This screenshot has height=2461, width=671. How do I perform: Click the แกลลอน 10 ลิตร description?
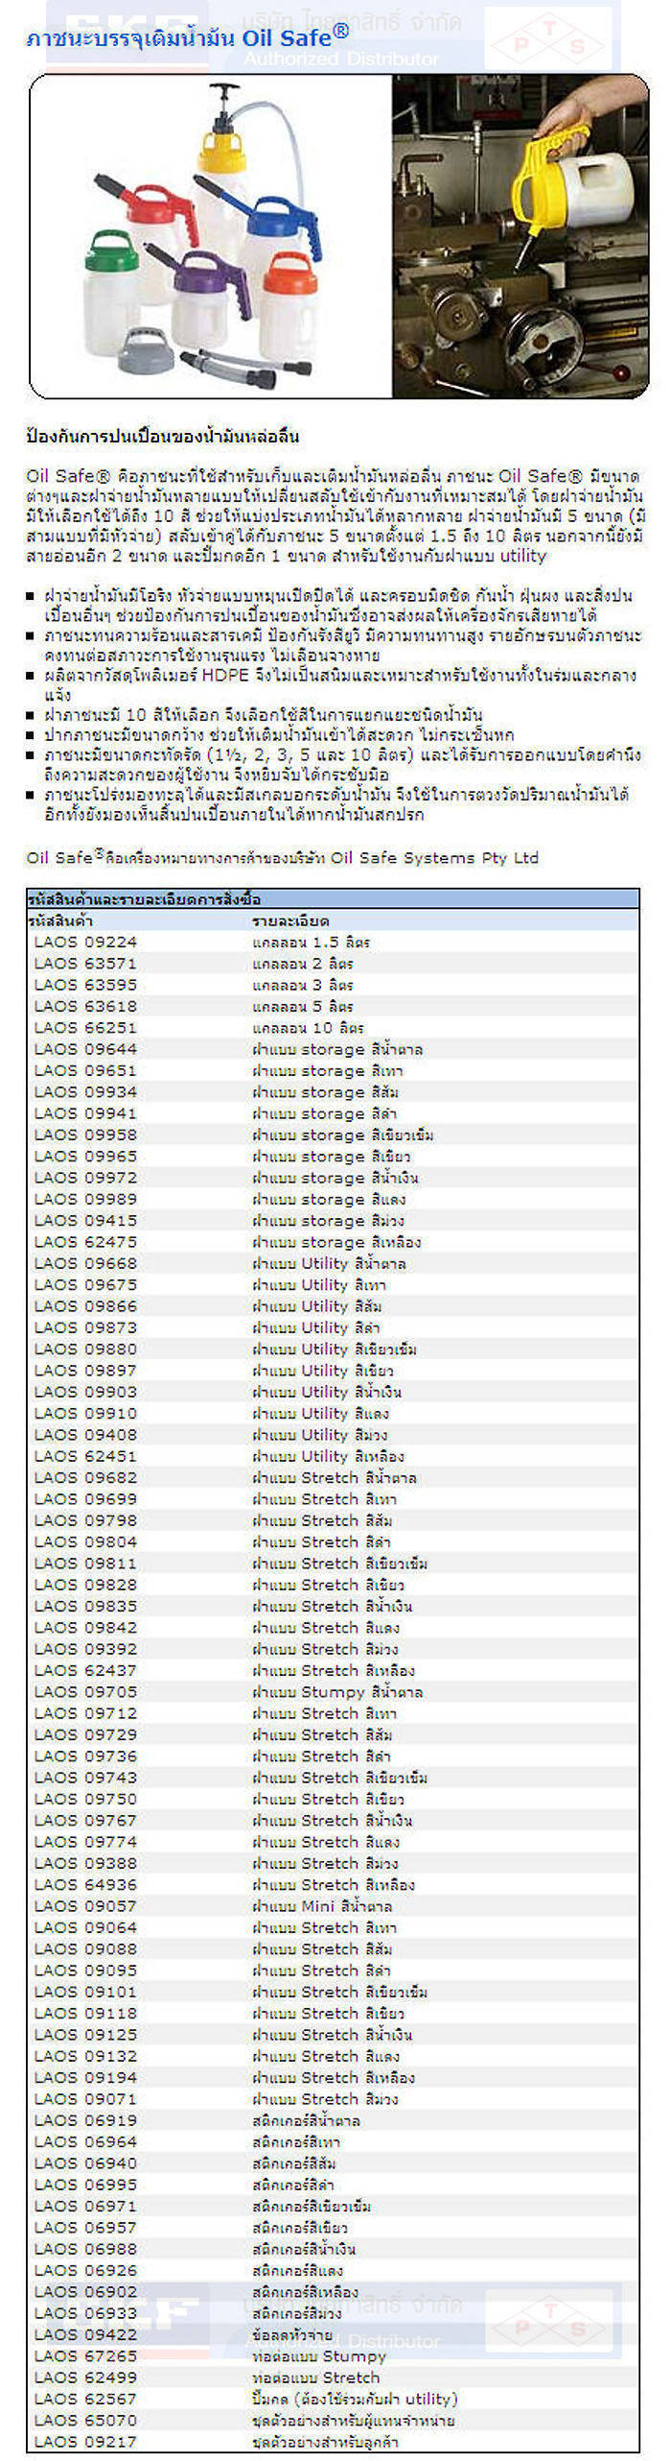(308, 1027)
